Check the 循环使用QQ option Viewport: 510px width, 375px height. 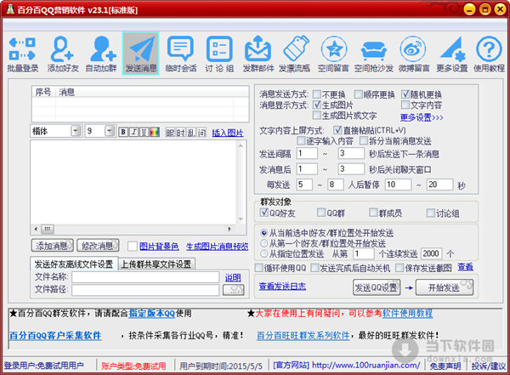pos(259,268)
